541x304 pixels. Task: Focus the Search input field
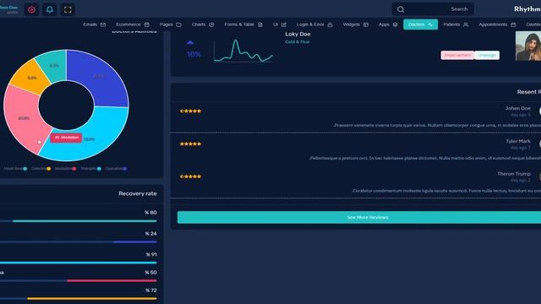(x=433, y=9)
